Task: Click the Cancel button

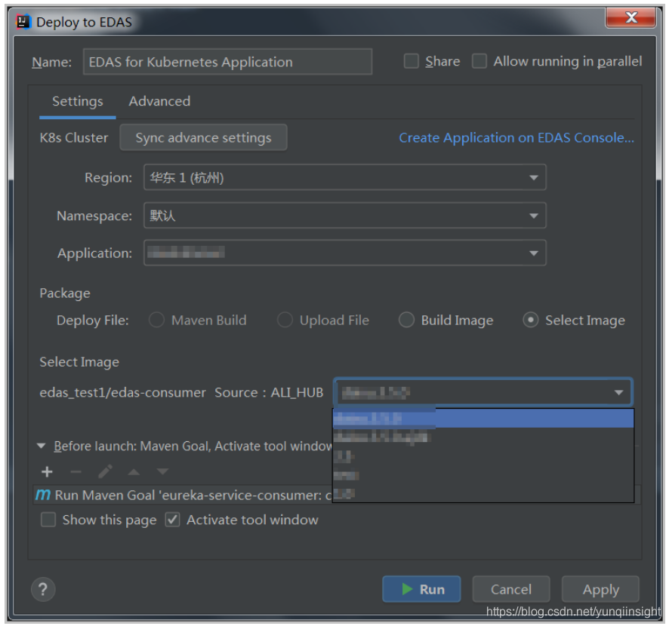Action: 511,589
